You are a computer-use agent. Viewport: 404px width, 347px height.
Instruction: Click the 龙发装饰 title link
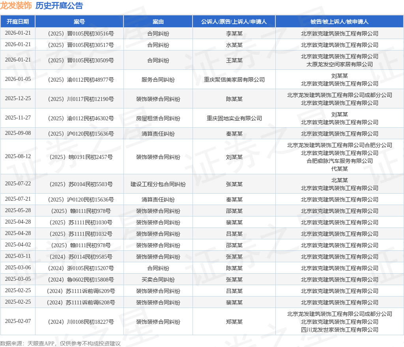pos(16,6)
